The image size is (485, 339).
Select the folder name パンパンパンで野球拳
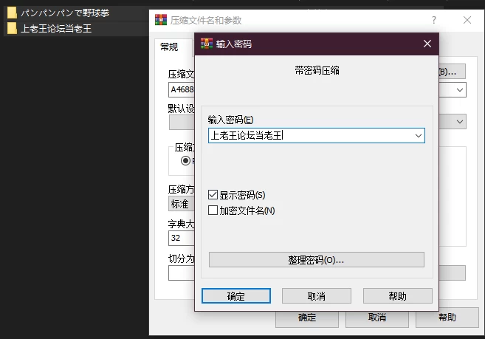click(x=65, y=13)
